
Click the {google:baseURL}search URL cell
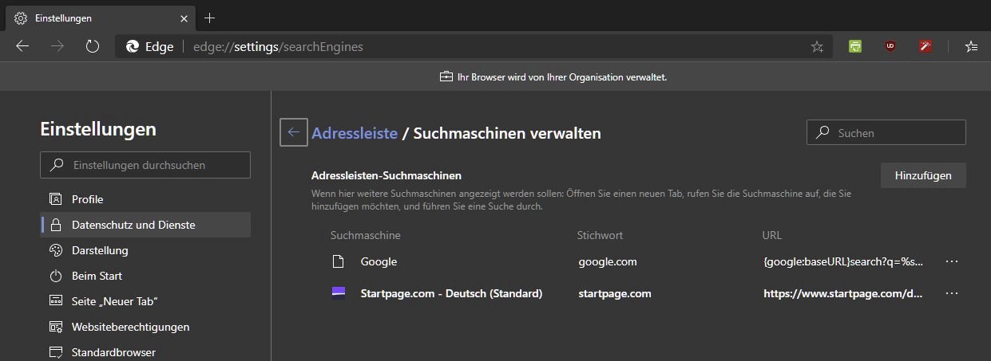point(844,261)
